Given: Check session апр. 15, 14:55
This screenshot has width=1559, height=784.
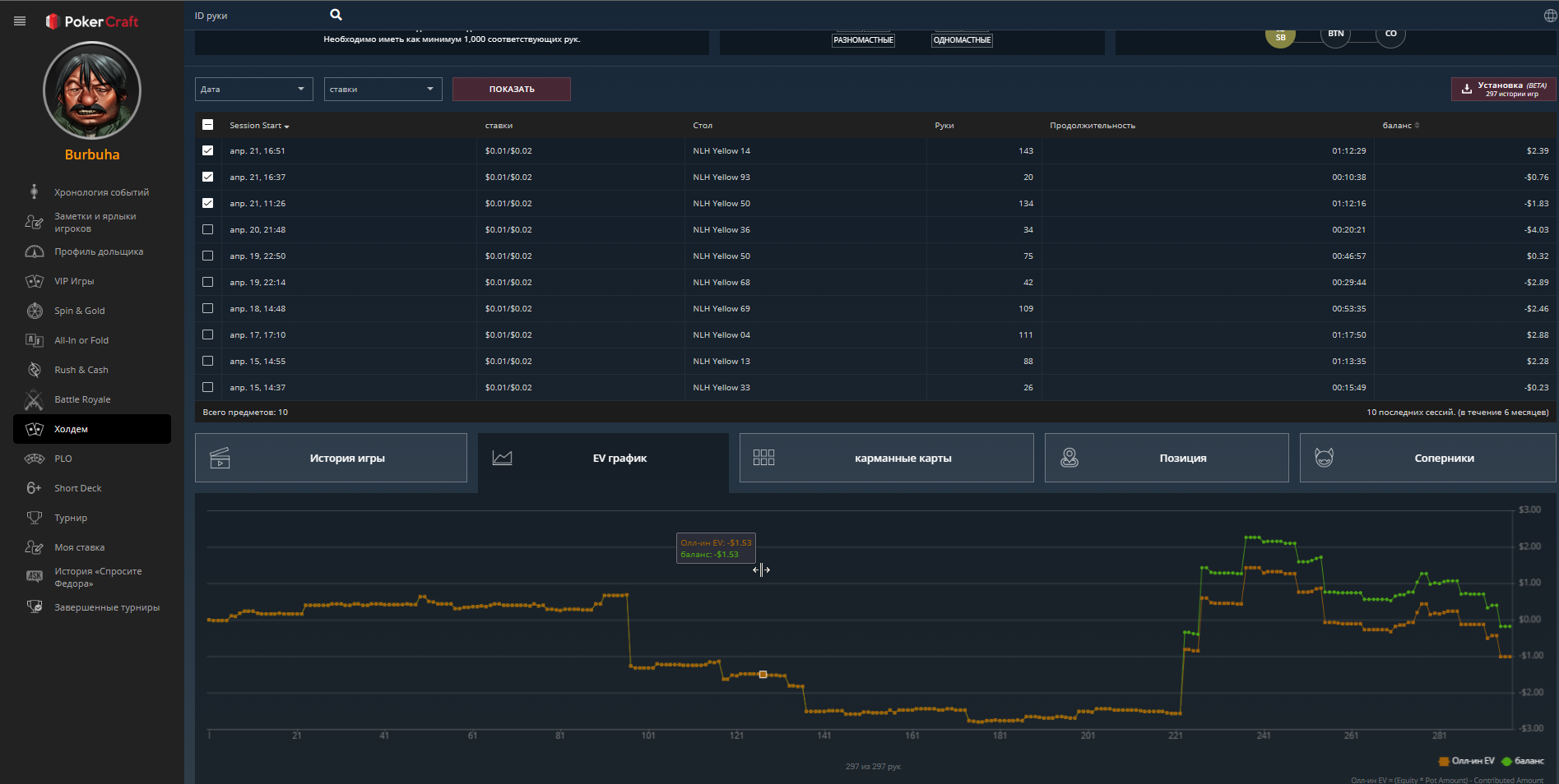Looking at the screenshot, I should coord(207,361).
